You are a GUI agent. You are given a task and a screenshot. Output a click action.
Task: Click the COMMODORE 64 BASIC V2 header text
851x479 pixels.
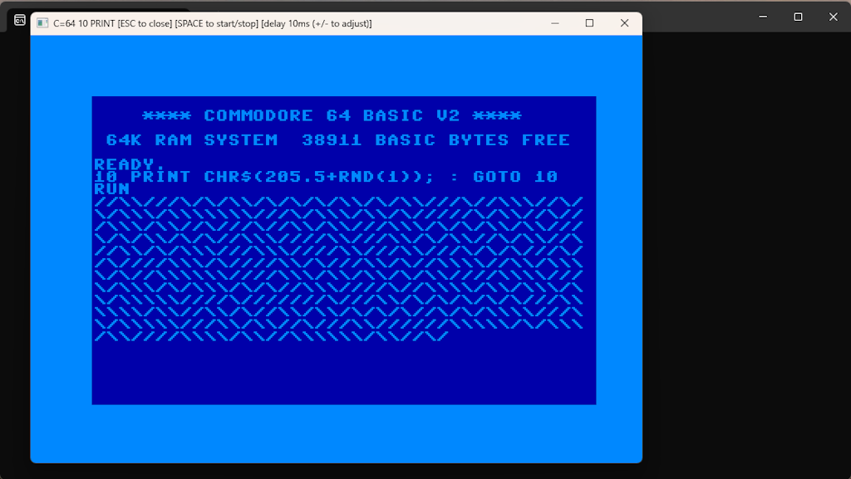coord(332,115)
